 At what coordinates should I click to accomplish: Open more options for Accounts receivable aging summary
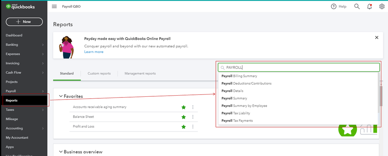pos(193,107)
